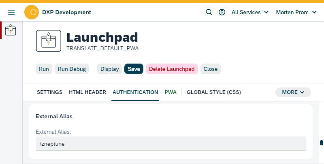This screenshot has height=164, width=324.
Task: Click the External Alias section heading
Action: 54,117
